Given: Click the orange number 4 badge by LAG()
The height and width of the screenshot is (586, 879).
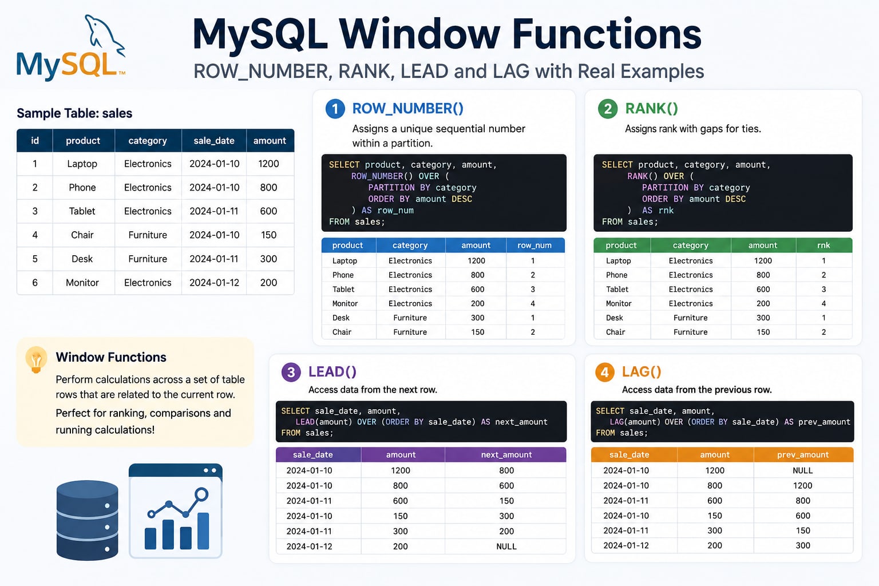Looking at the screenshot, I should click(x=605, y=373).
